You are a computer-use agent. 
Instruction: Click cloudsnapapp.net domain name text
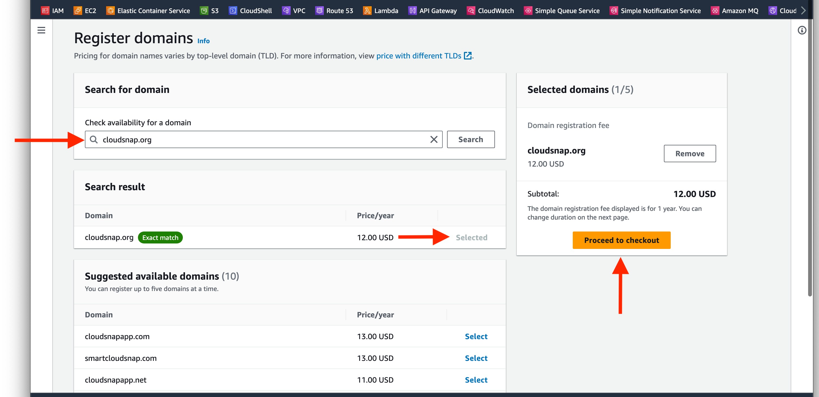click(115, 380)
